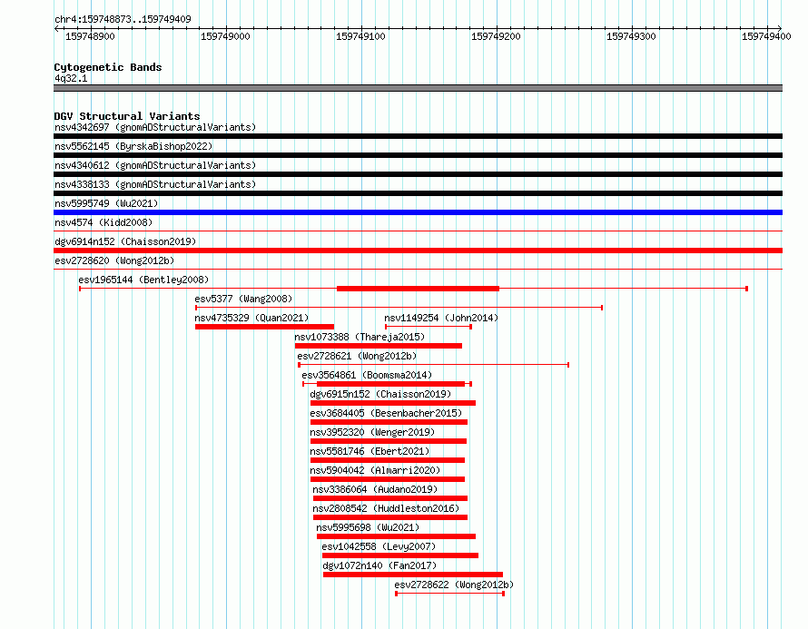808x629 pixels.
Task: Click the red bar under dgv6915n152
Action: [393, 403]
